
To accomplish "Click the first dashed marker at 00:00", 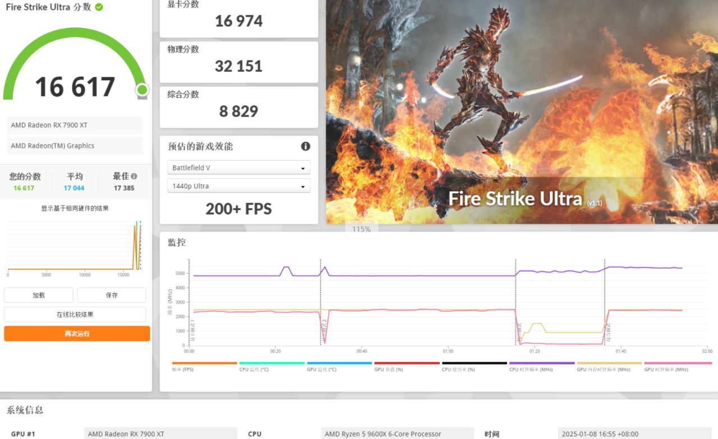I will 189,302.
